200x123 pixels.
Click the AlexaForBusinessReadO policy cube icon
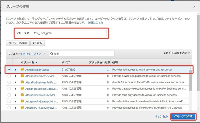click(22, 95)
